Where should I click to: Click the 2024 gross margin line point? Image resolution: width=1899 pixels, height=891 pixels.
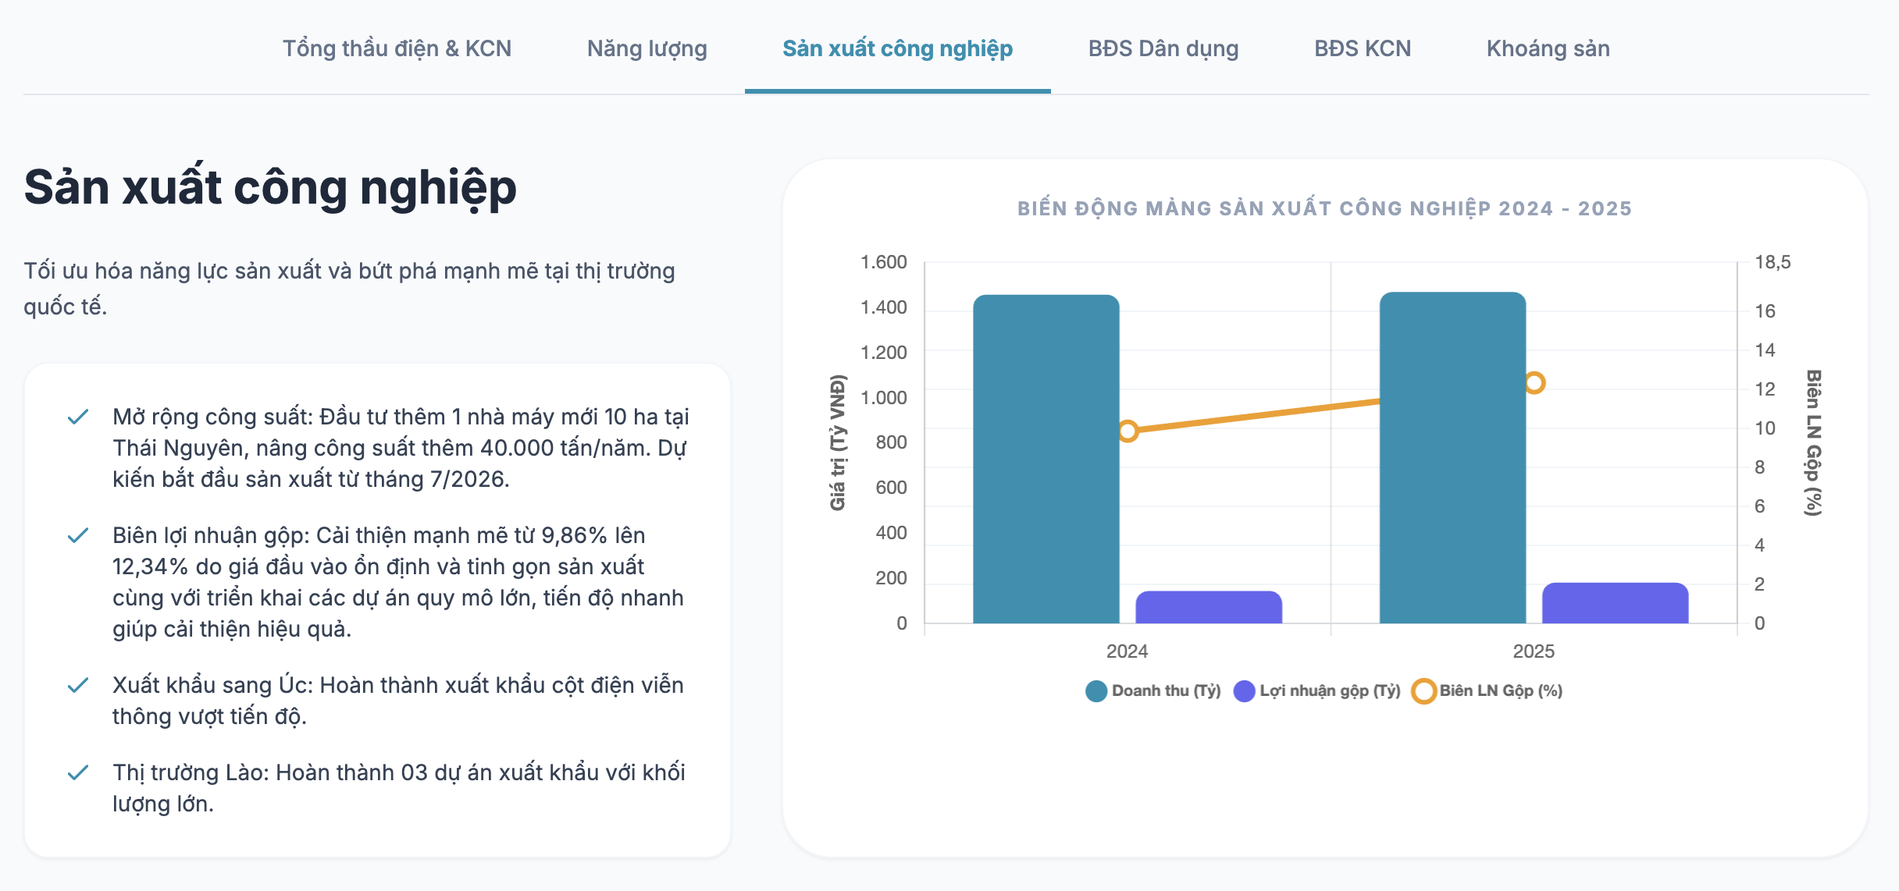click(x=1128, y=431)
